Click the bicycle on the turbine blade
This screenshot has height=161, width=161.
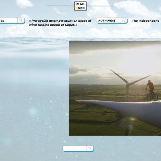pos(152,96)
